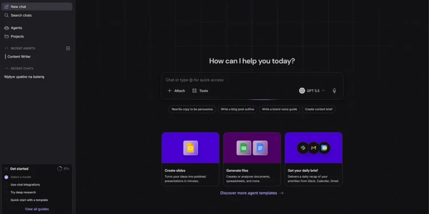Screen dimensions: 429x214
Task: Select Write a blog post outline suggestion
Action: 237,109
